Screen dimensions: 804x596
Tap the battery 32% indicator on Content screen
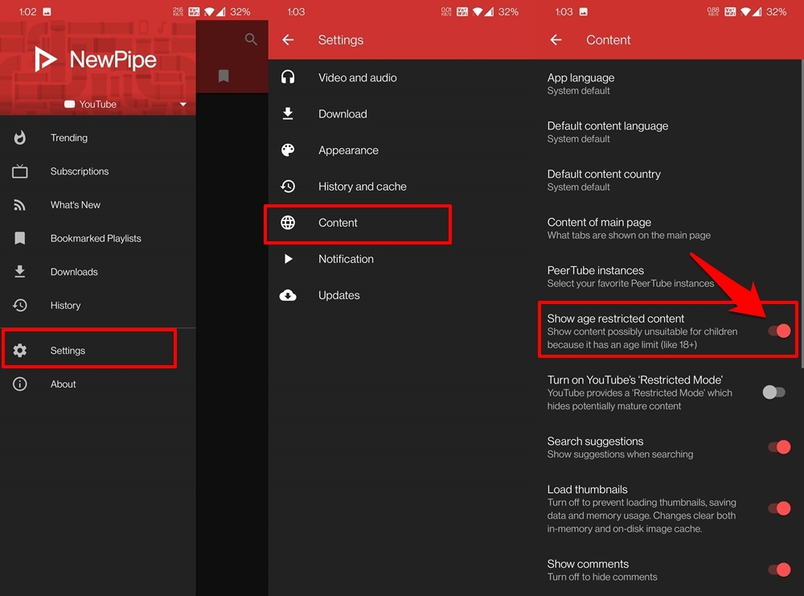[x=776, y=12]
